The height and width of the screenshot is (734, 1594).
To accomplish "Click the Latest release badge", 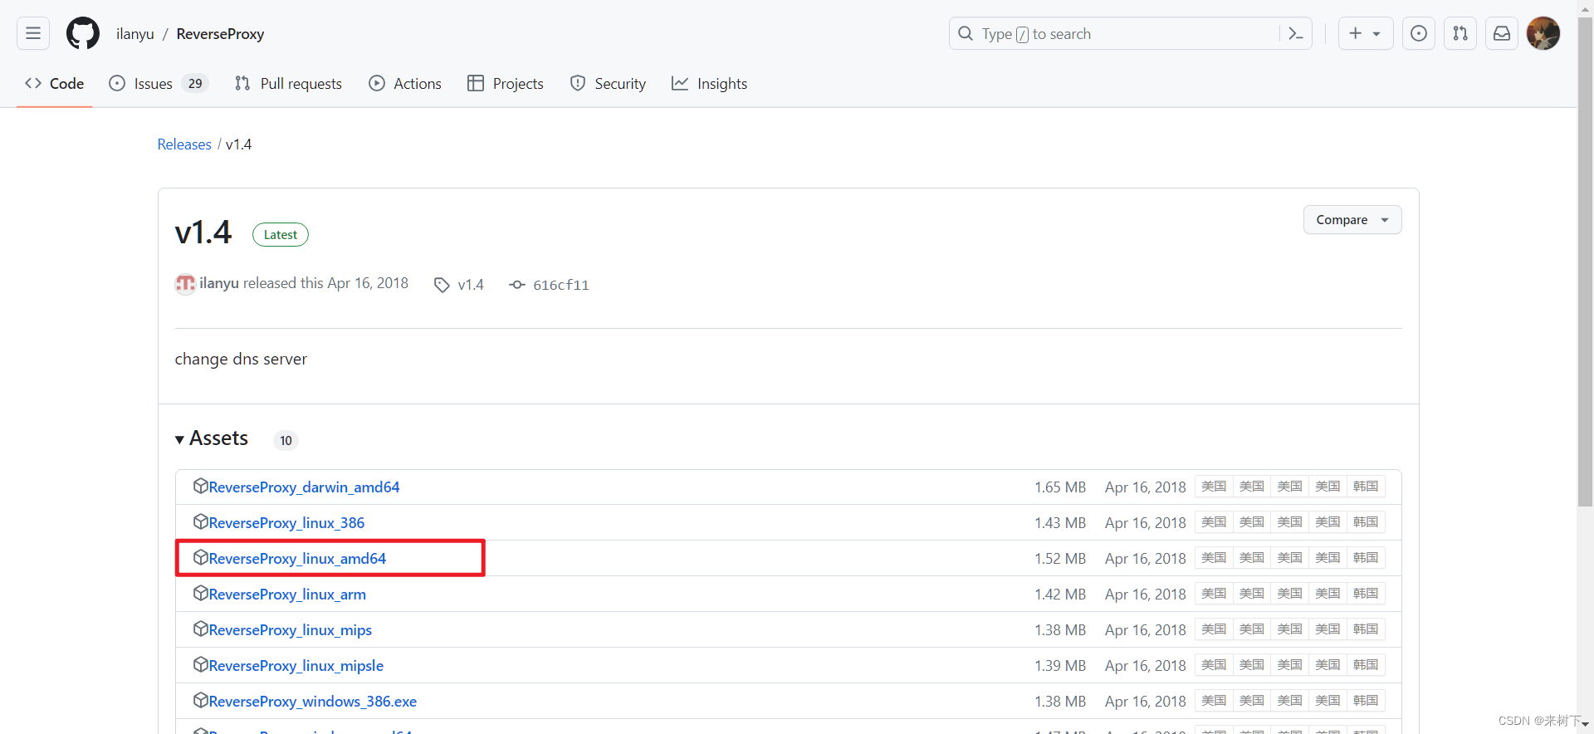I will (x=281, y=235).
